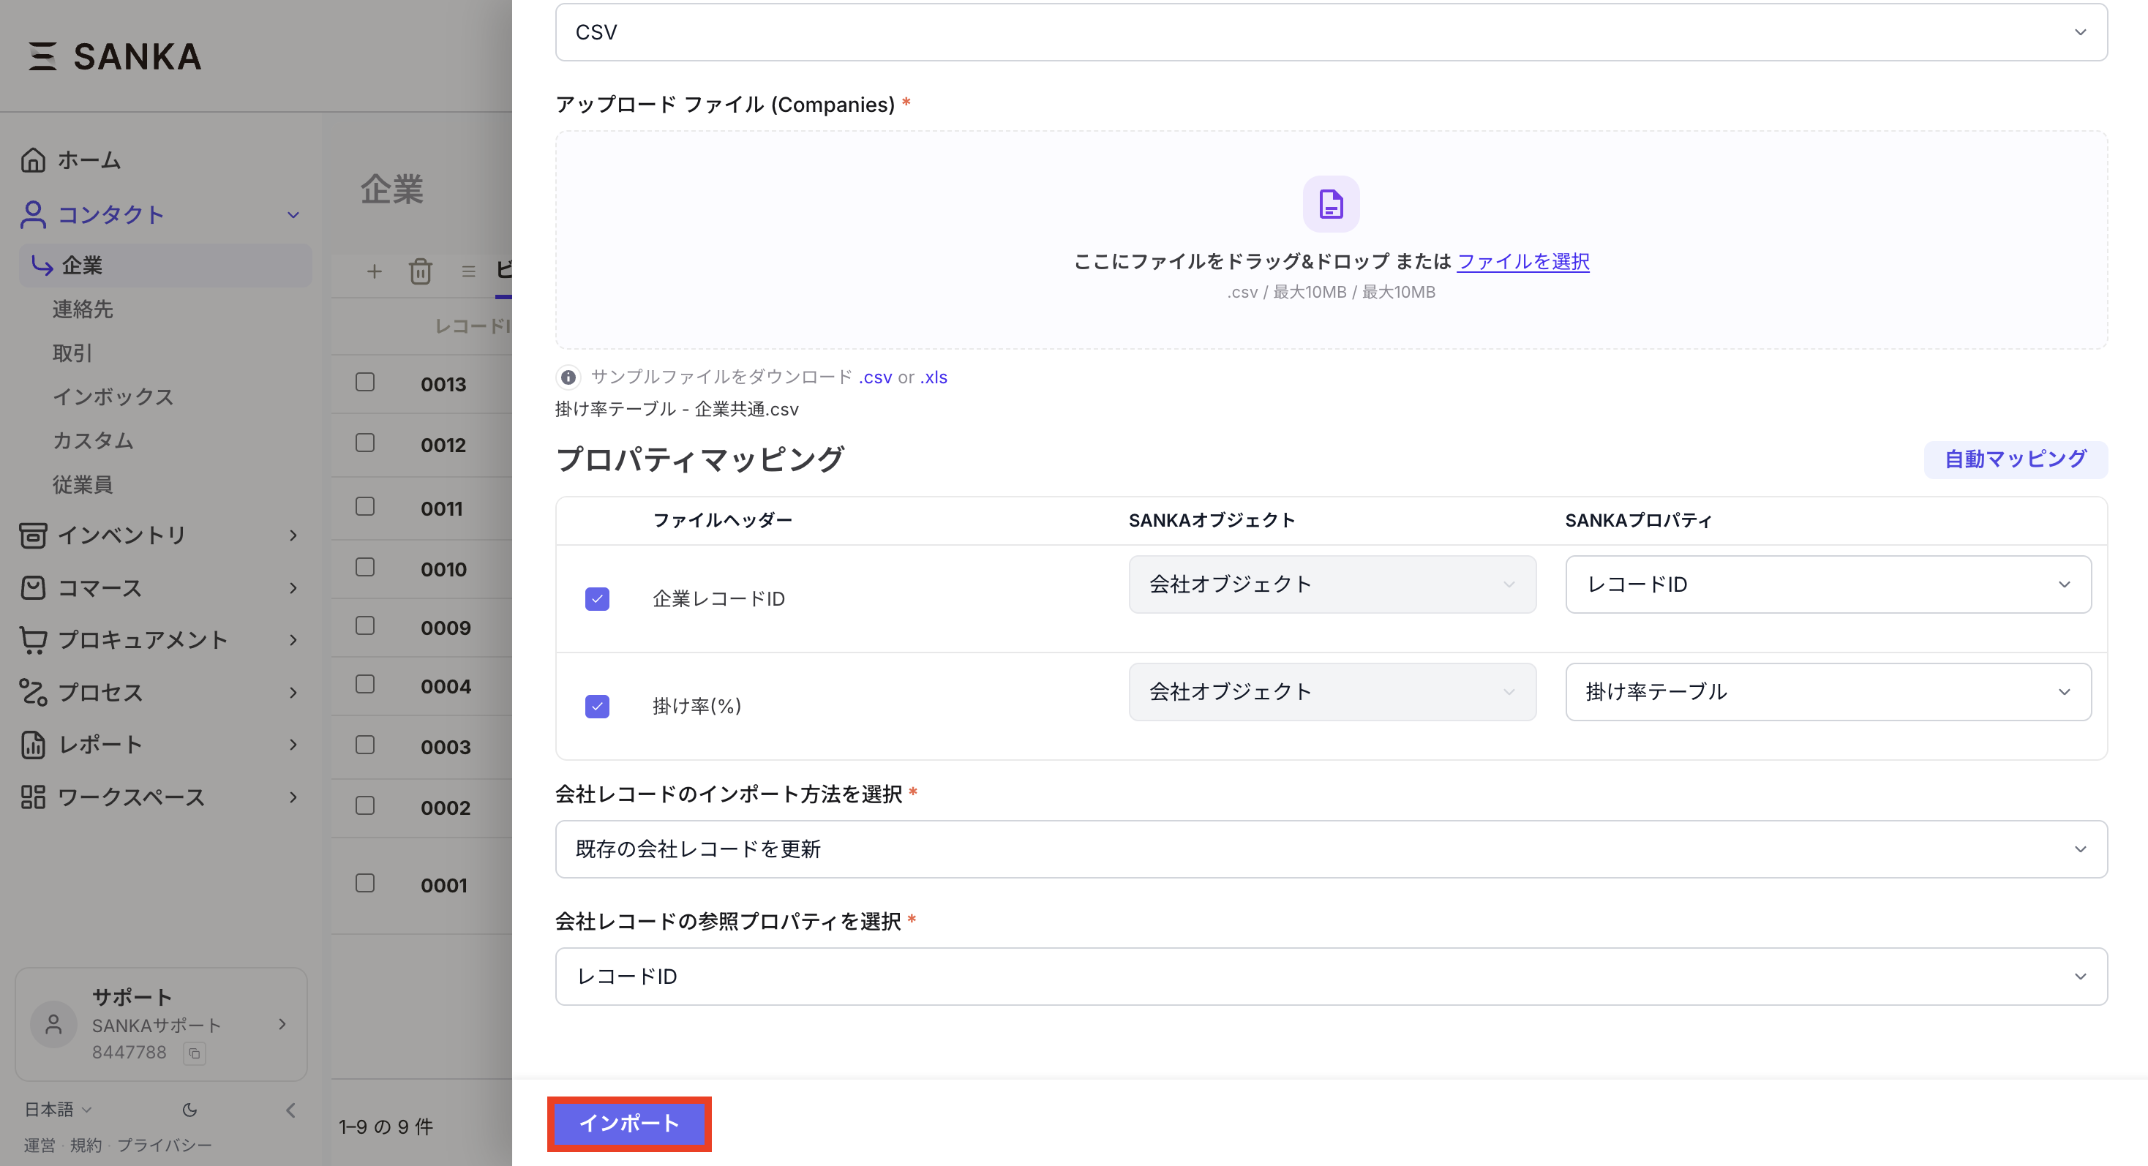Click the home icon in sidebar
The width and height of the screenshot is (2148, 1166).
[34, 159]
